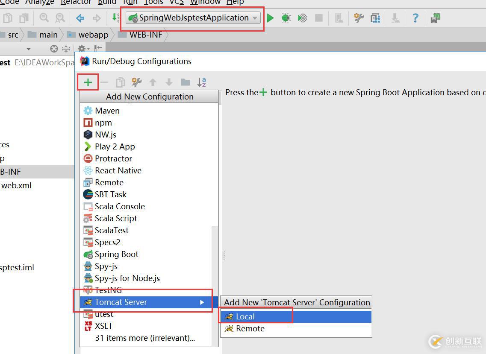Viewport: 486px width, 354px height.
Task: Select Spy-js for Node.js configuration type
Action: pyautogui.click(x=146, y=278)
